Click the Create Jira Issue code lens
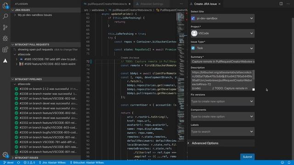 (130, 58)
